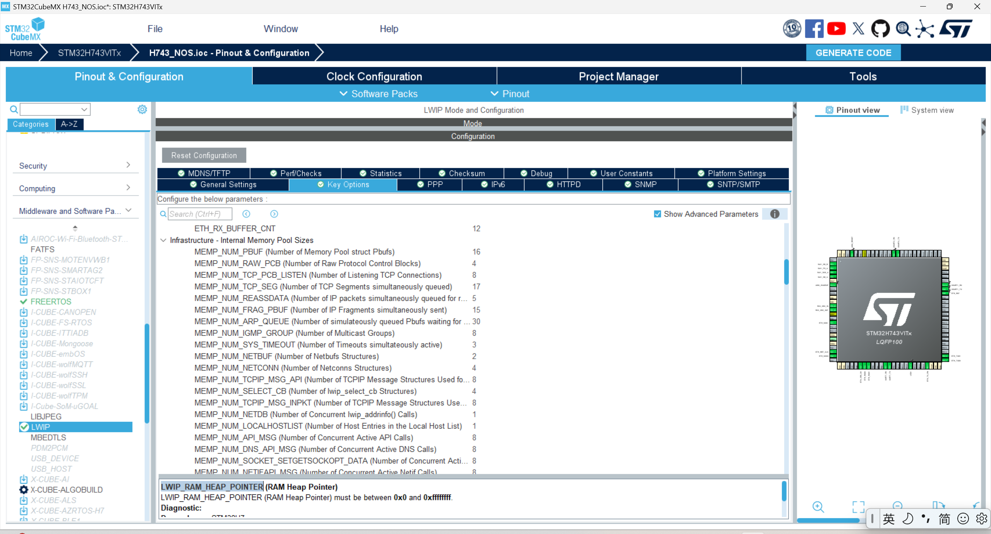Click Reset Configuration button

click(204, 155)
